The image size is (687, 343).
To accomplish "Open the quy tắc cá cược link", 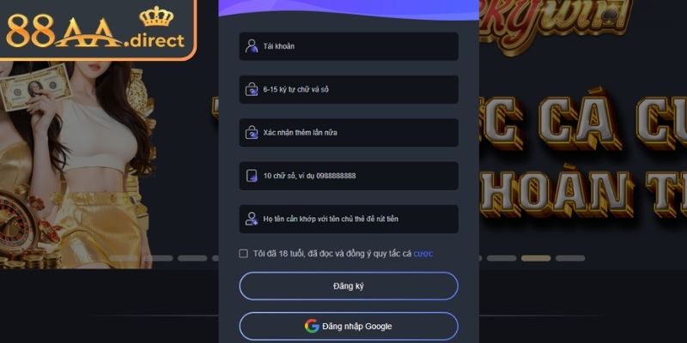I will point(423,254).
